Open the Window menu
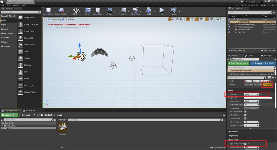Viewport: 277px width, 150px height. click(x=16, y=5)
